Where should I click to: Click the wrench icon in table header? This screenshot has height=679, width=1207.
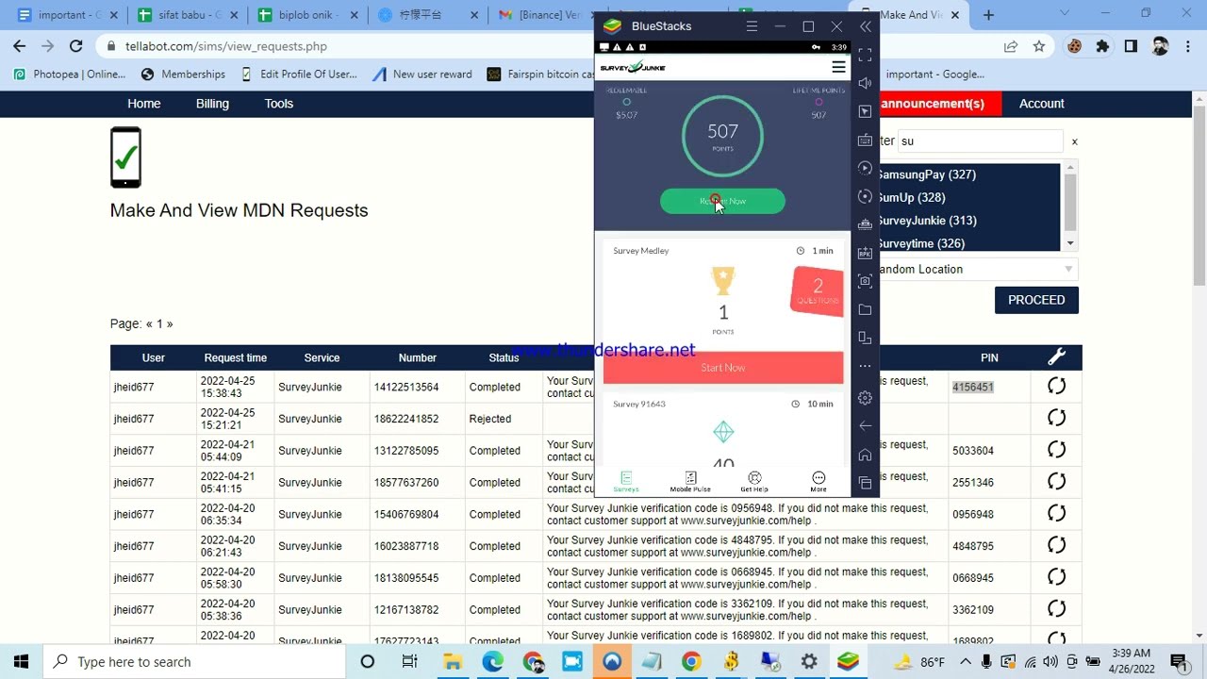tap(1056, 356)
